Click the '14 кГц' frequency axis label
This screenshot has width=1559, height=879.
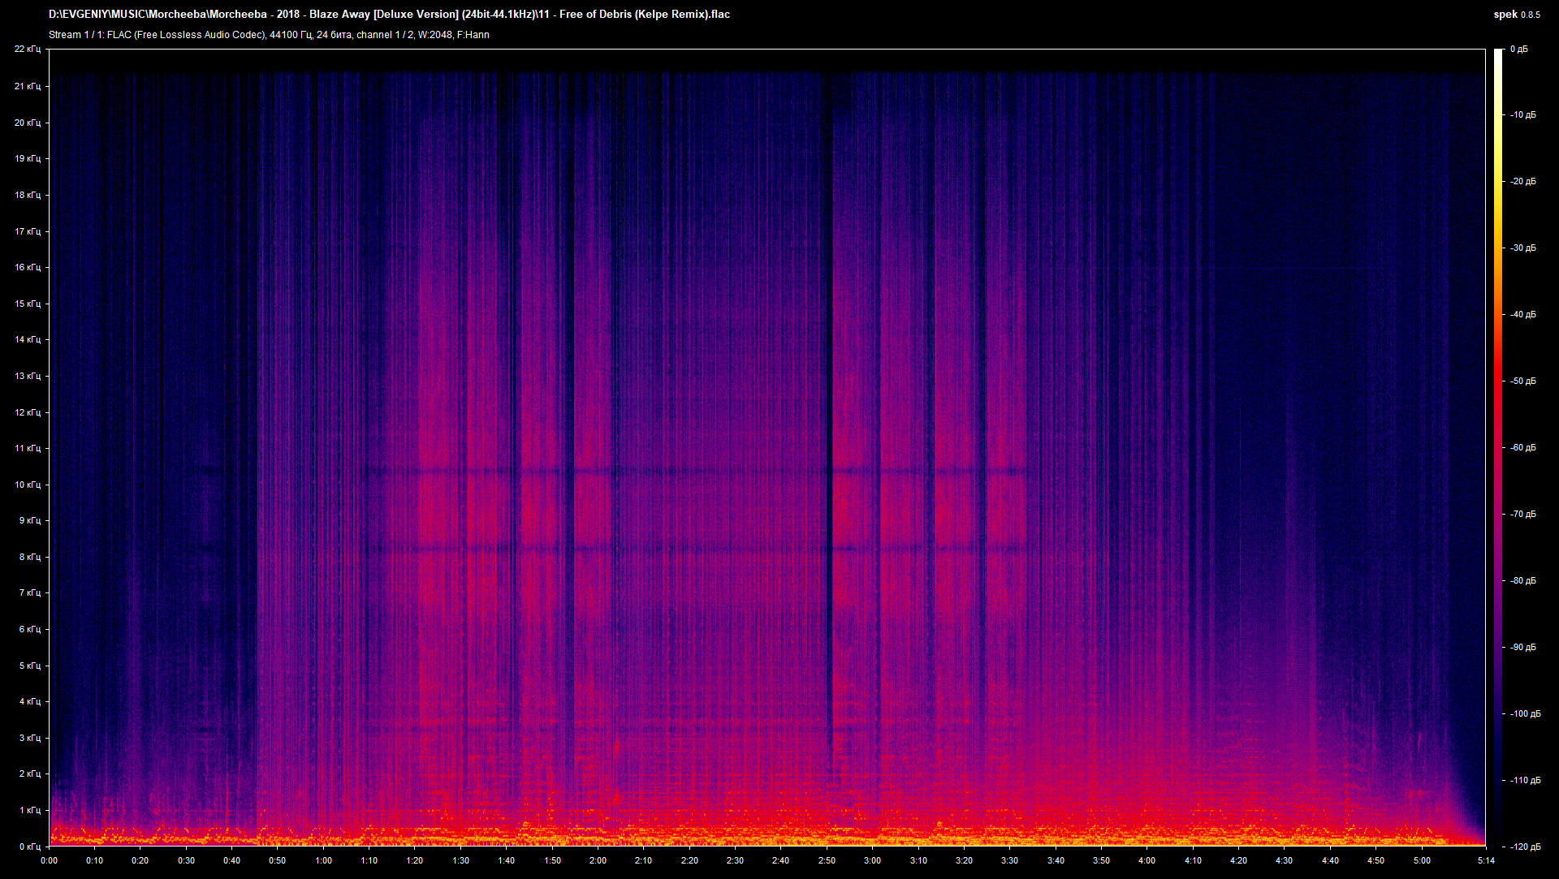[x=27, y=339]
